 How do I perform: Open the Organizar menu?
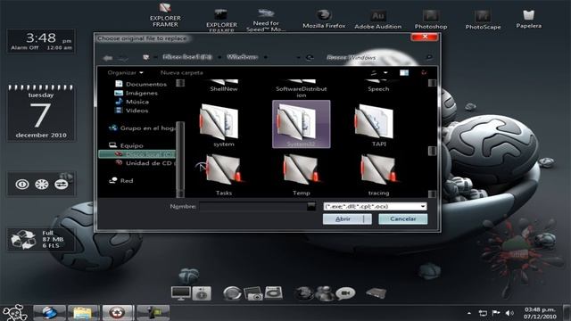pyautogui.click(x=125, y=73)
